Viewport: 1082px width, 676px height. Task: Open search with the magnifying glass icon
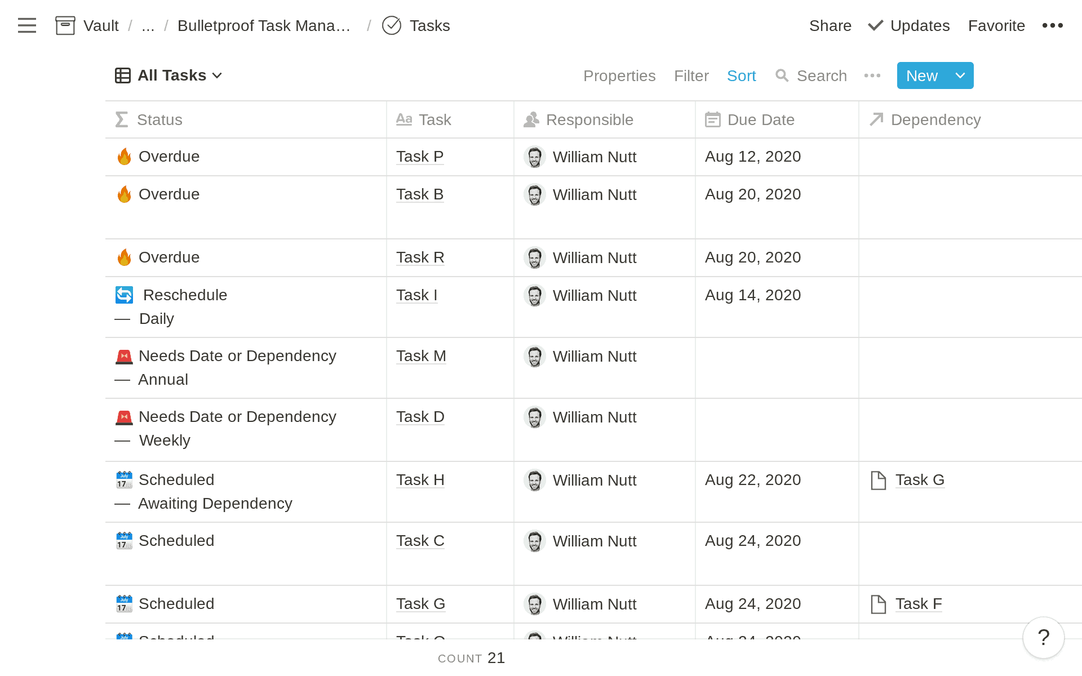(782, 75)
